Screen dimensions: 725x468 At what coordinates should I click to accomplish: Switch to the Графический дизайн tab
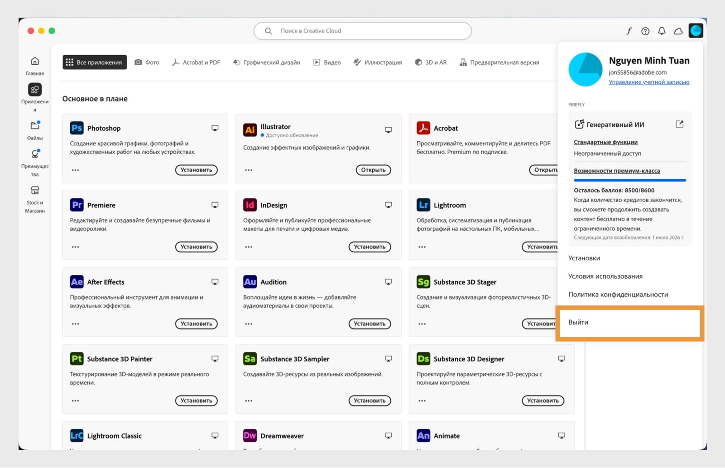[266, 62]
